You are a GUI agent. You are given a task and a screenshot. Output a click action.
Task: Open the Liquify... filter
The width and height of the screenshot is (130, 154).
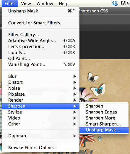pos(40,52)
